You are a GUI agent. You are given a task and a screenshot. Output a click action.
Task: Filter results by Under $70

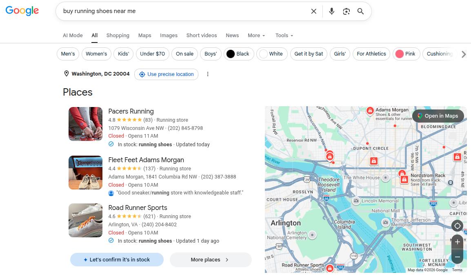(x=152, y=54)
